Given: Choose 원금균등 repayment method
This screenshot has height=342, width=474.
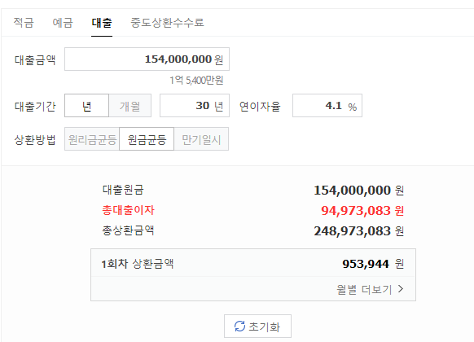Looking at the screenshot, I should point(147,139).
